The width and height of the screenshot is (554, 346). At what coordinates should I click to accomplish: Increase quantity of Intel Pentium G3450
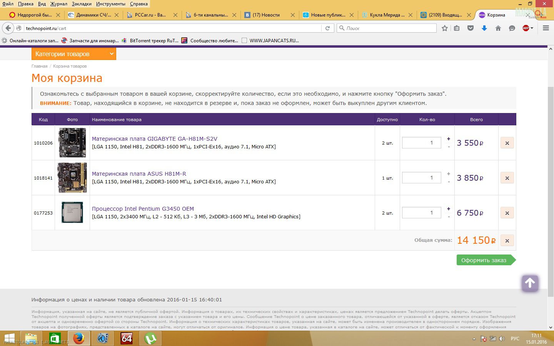click(x=449, y=209)
